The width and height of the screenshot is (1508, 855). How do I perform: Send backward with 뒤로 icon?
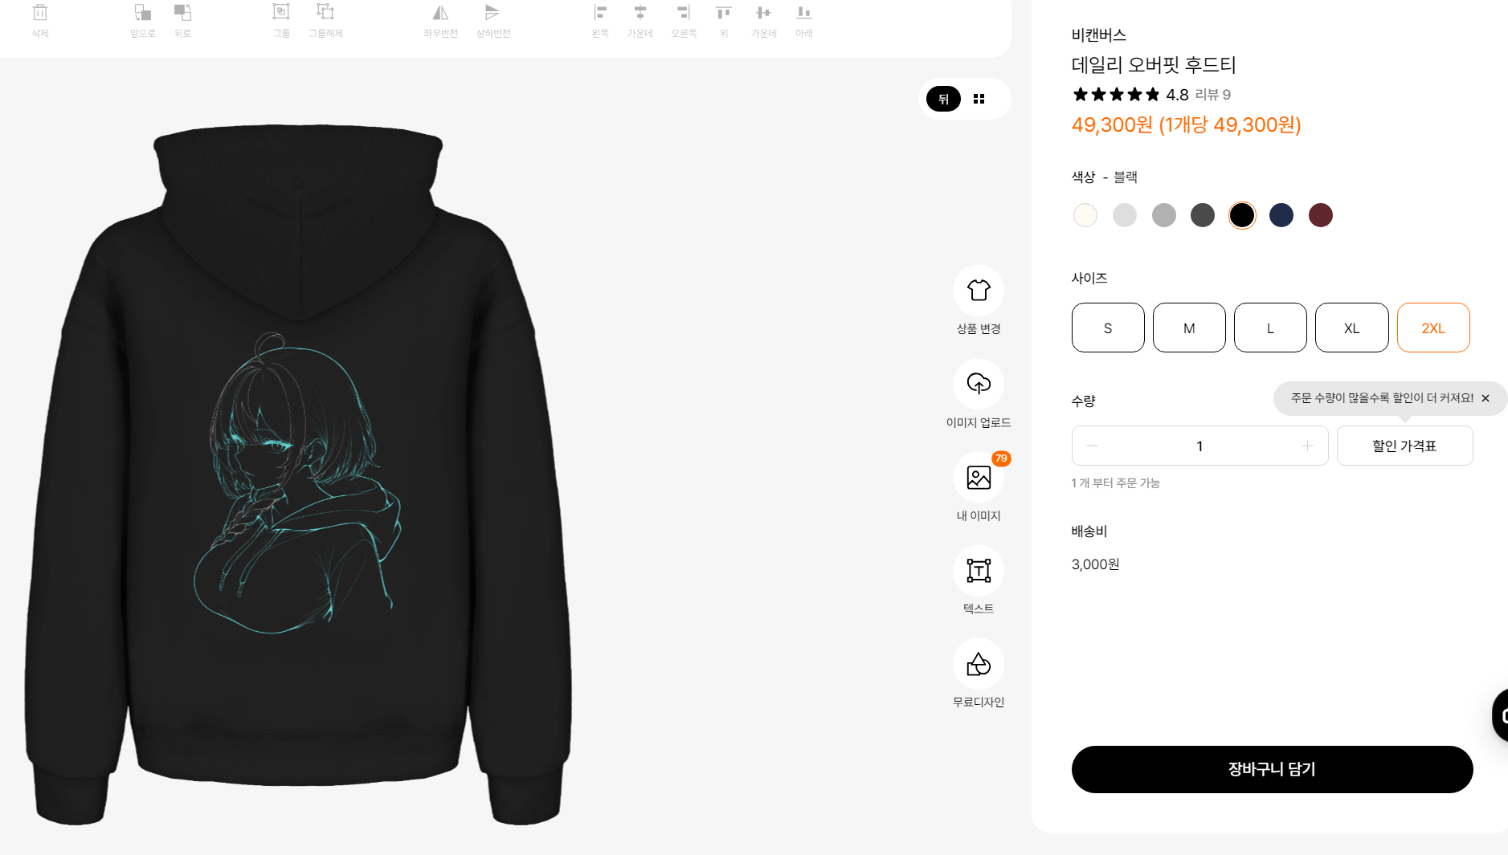click(x=182, y=13)
